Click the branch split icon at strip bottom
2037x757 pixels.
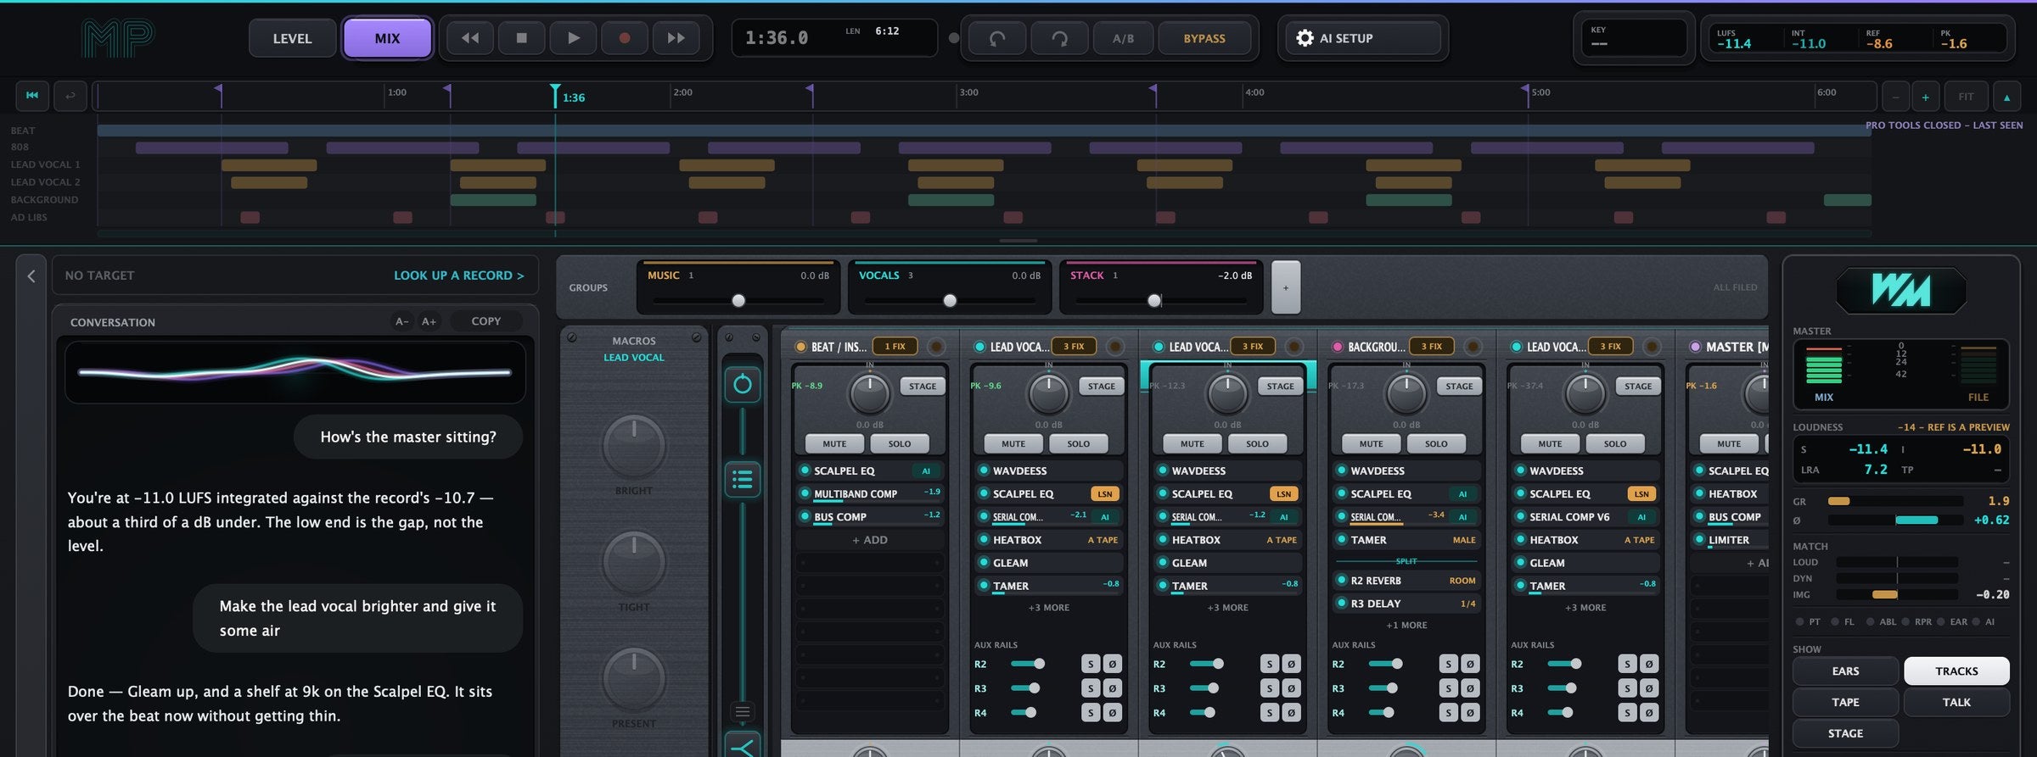743,746
